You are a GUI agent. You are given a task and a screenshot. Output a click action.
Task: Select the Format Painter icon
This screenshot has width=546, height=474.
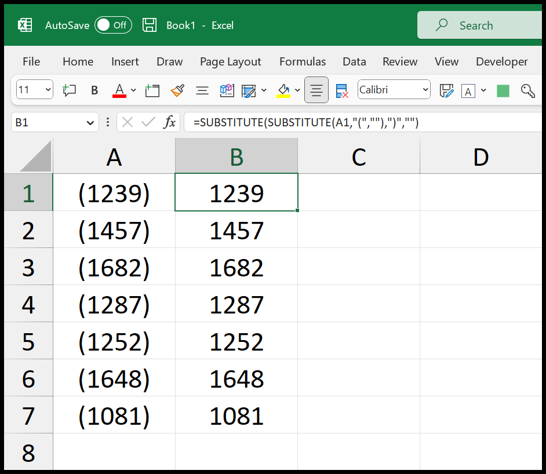(x=177, y=90)
